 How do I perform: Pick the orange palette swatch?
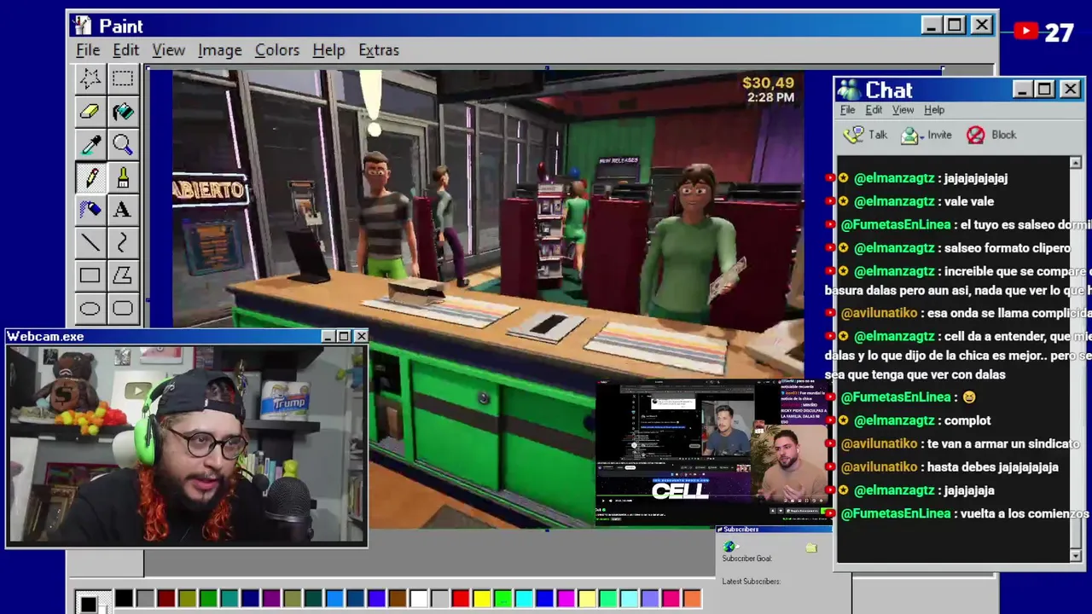point(692,599)
